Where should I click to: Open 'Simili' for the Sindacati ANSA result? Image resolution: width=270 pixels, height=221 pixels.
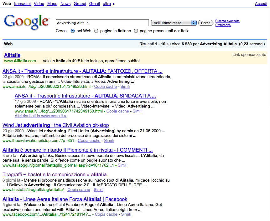(x=138, y=111)
